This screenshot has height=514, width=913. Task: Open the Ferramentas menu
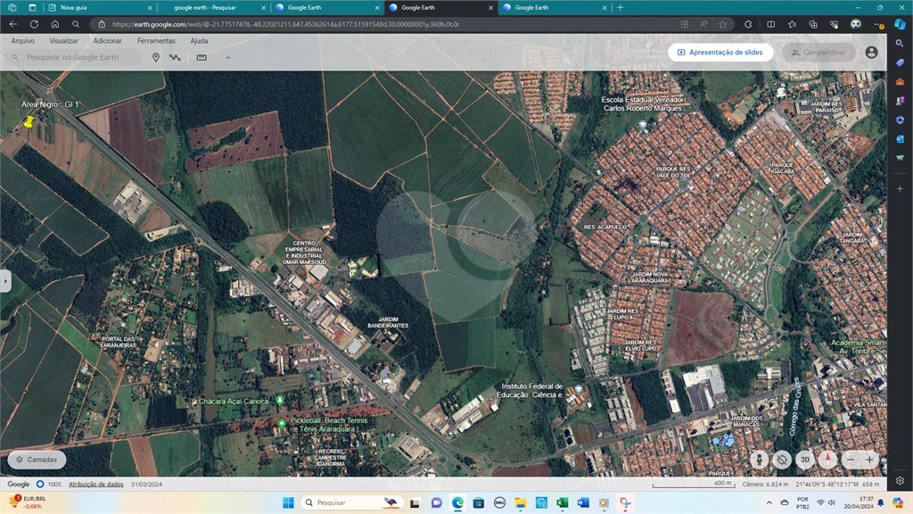coord(156,41)
